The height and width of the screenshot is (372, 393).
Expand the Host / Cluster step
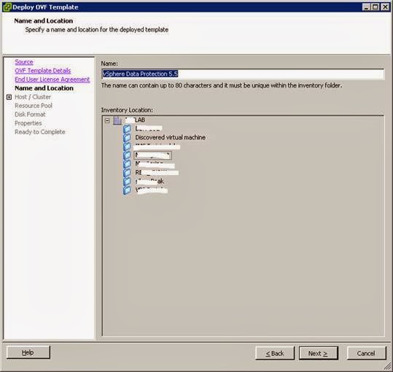[x=9, y=97]
